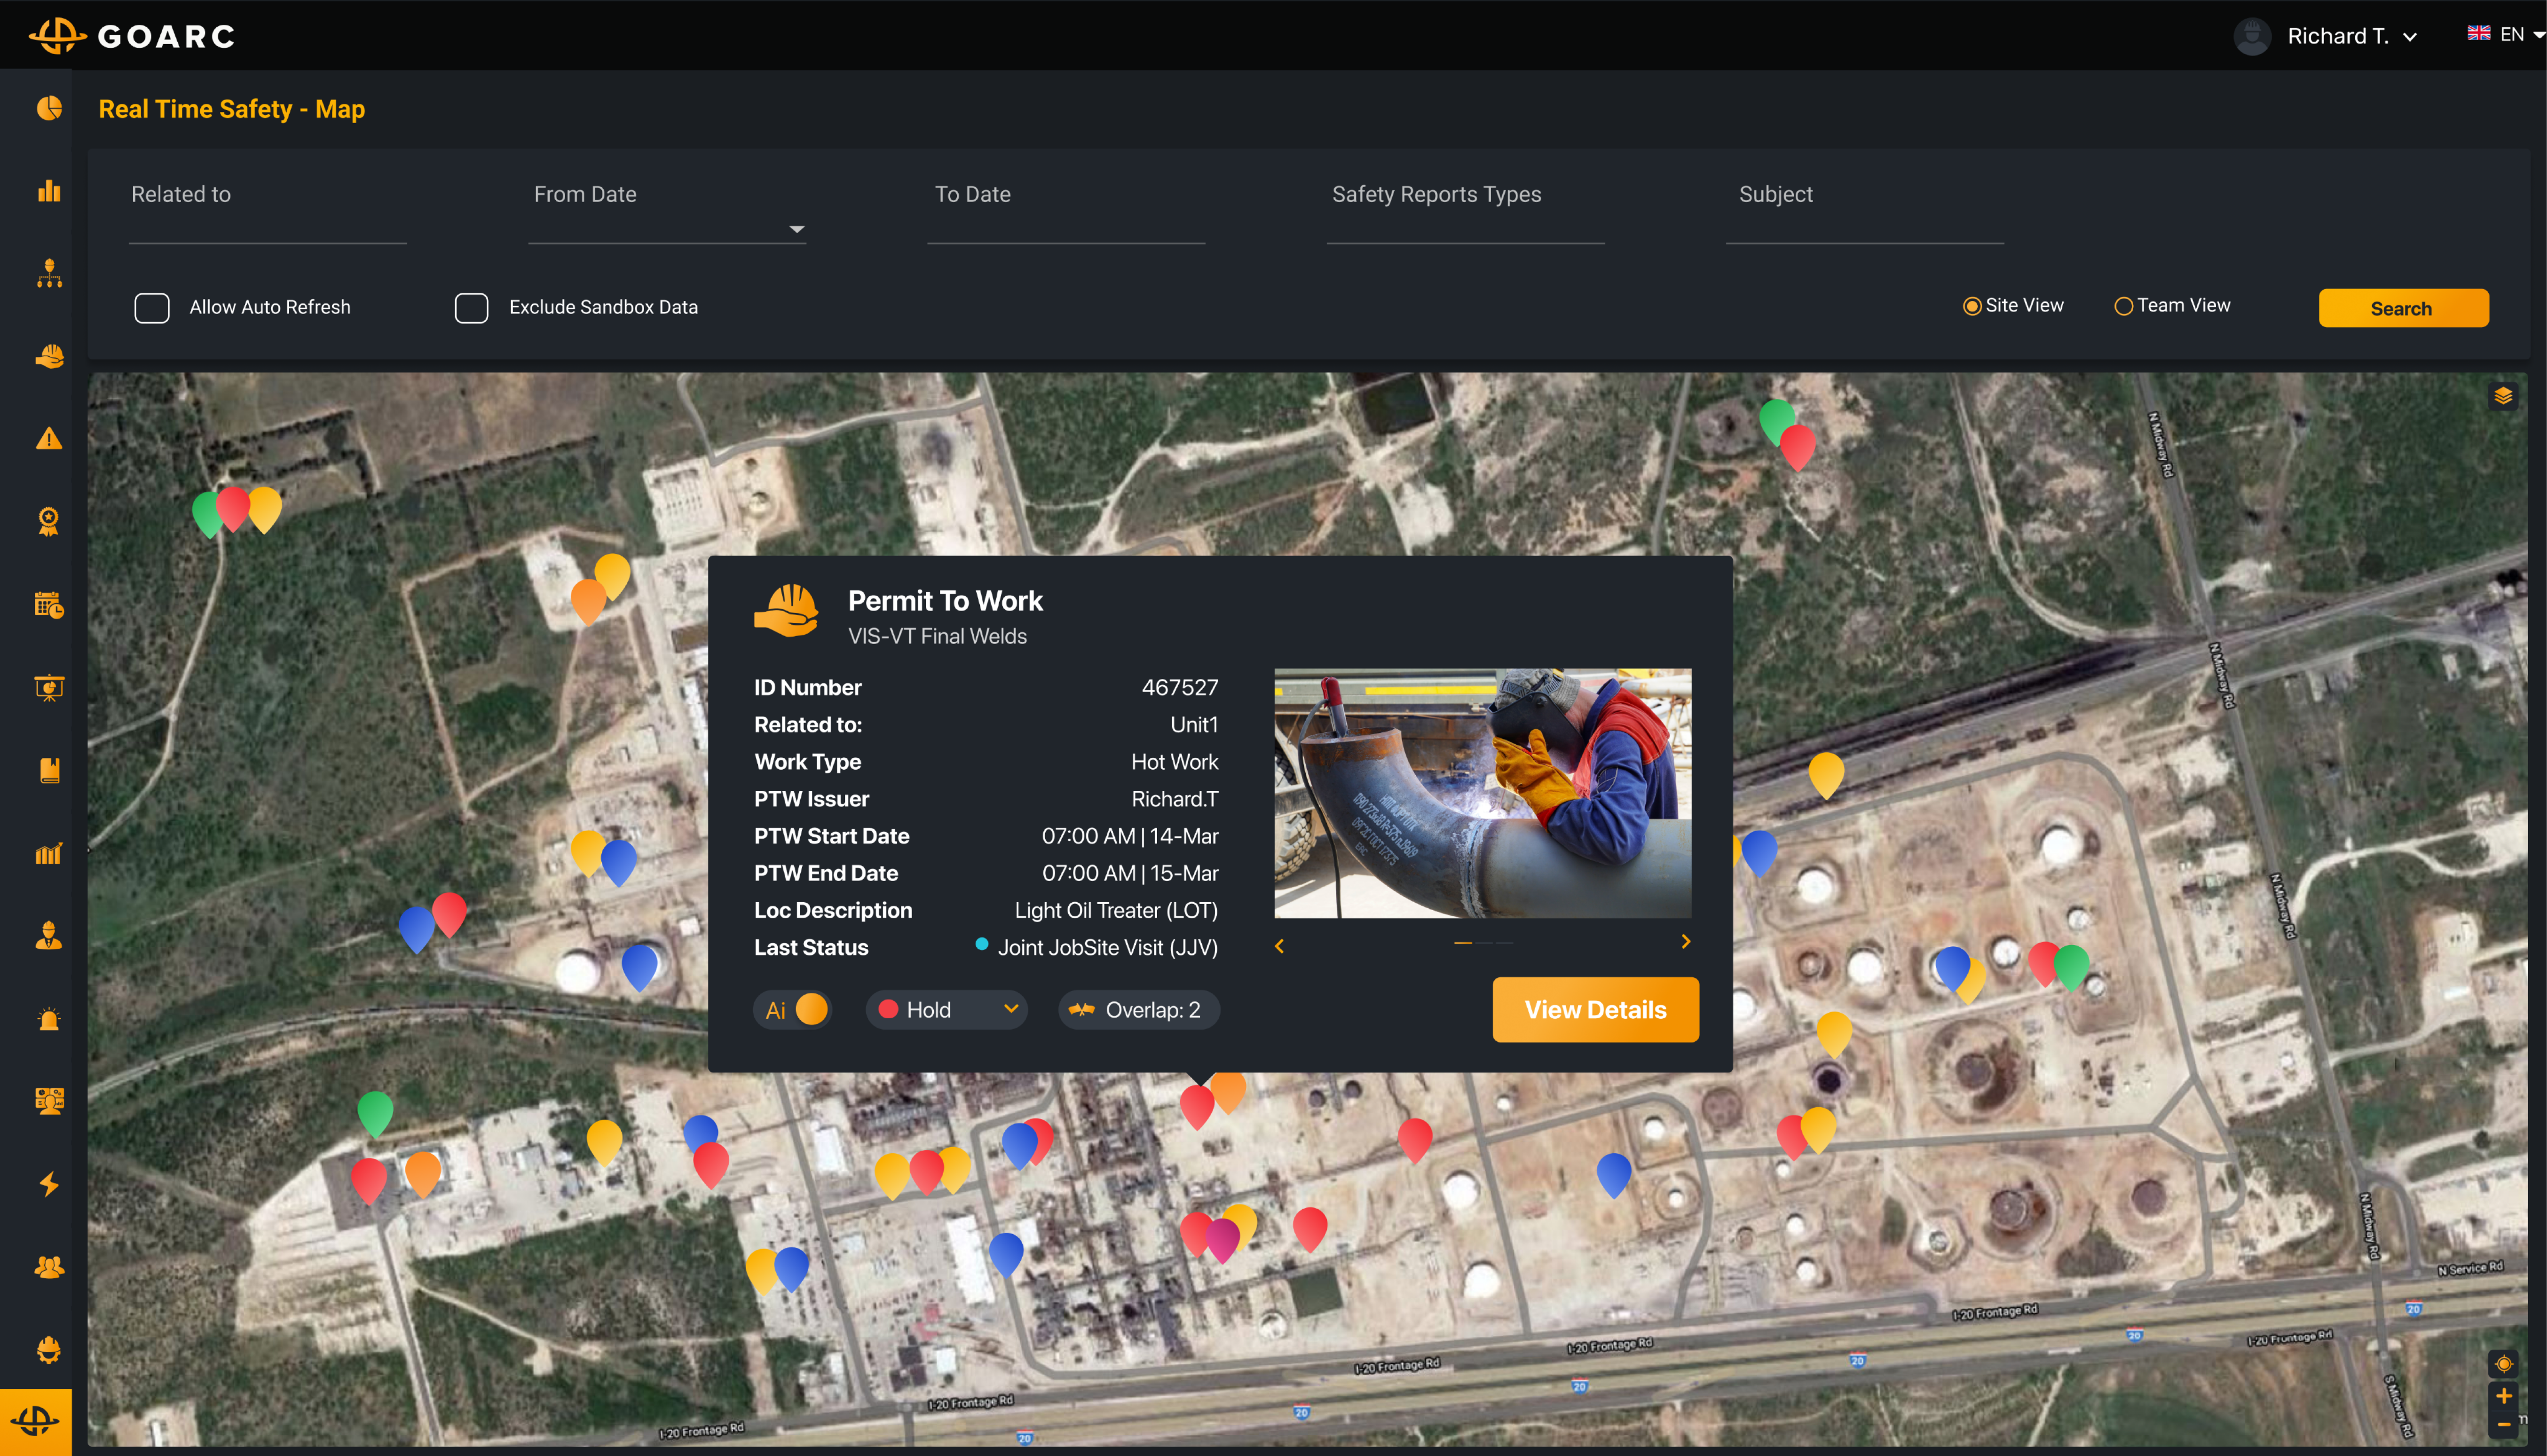Image resolution: width=2547 pixels, height=1456 pixels.
Task: Click the View Details button
Action: [1596, 1010]
